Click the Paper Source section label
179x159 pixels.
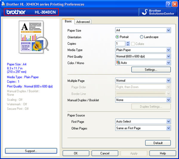click(x=76, y=115)
